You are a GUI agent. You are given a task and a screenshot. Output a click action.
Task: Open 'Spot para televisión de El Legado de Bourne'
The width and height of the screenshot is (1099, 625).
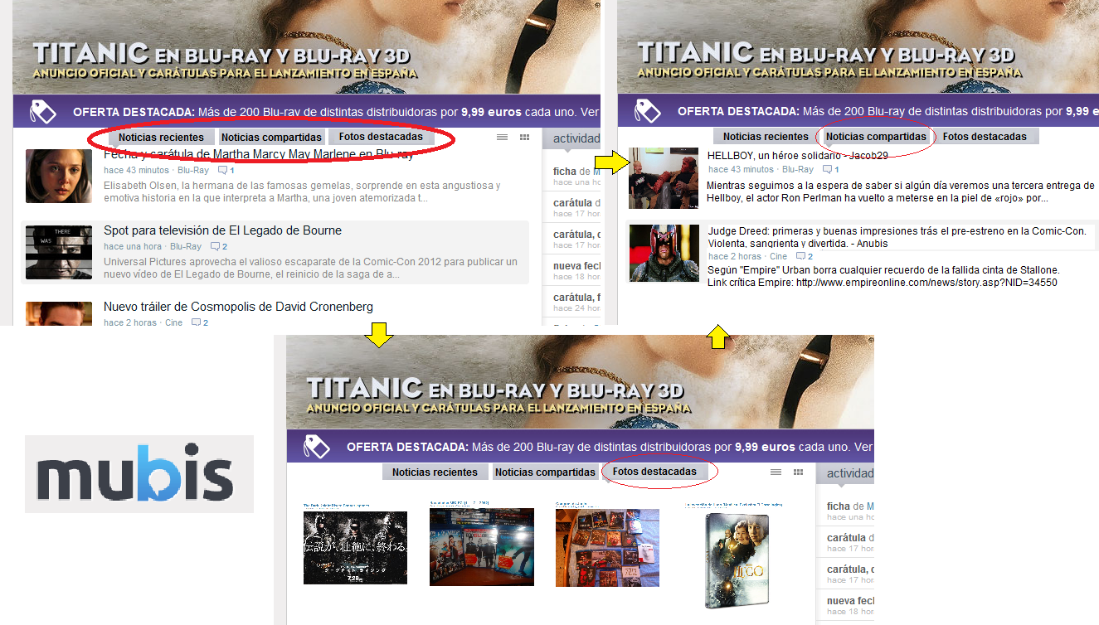coord(222,230)
